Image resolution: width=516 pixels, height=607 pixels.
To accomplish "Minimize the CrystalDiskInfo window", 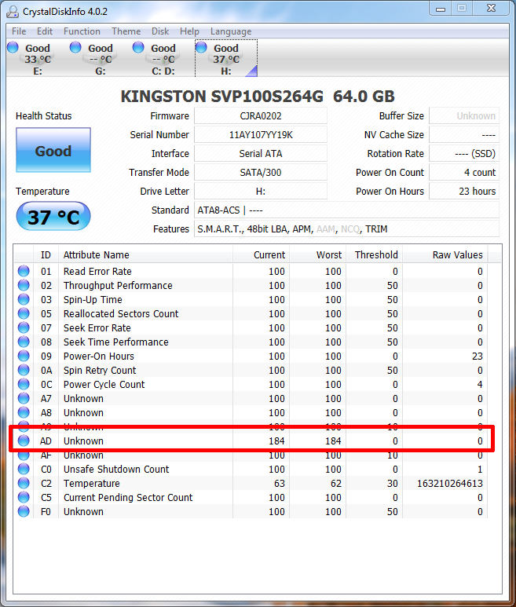I will [441, 9].
